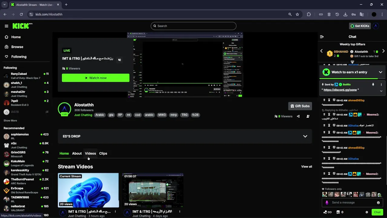Select the Arabic tag

coord(100,115)
